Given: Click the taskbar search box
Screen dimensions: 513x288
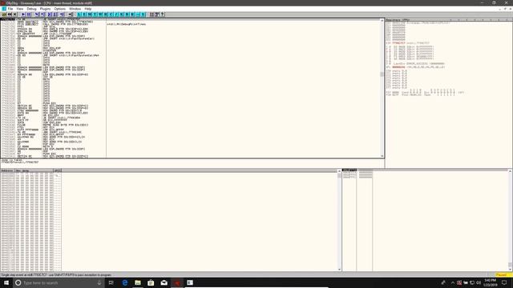Looking at the screenshot, I should 59,282.
